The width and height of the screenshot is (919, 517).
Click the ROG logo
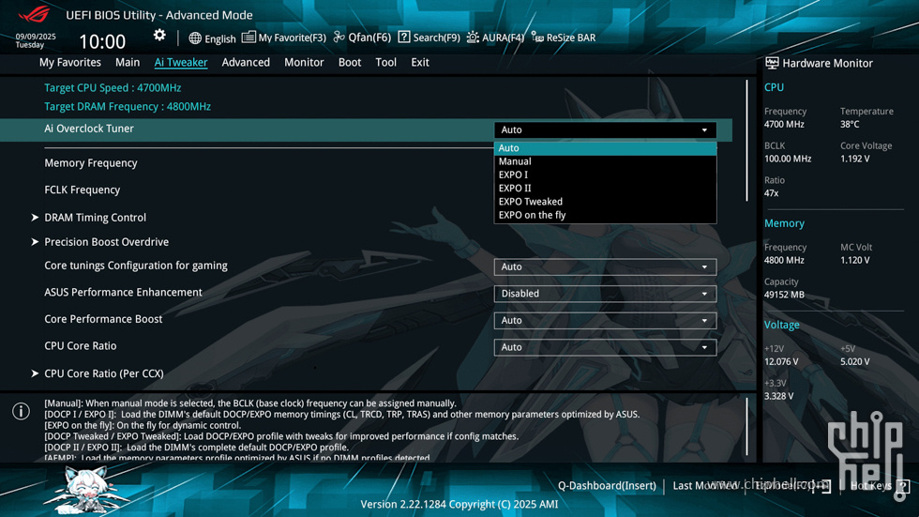(34, 13)
